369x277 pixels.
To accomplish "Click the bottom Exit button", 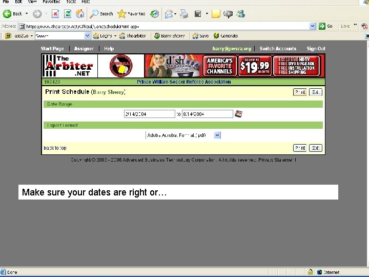I will tap(316, 148).
